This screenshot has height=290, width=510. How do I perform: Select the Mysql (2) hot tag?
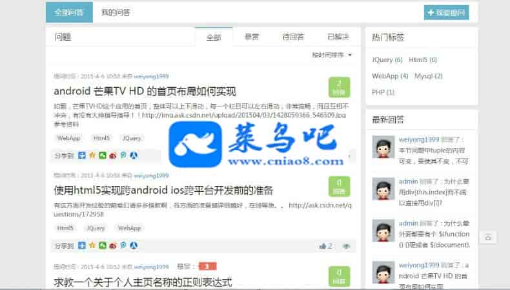429,76
